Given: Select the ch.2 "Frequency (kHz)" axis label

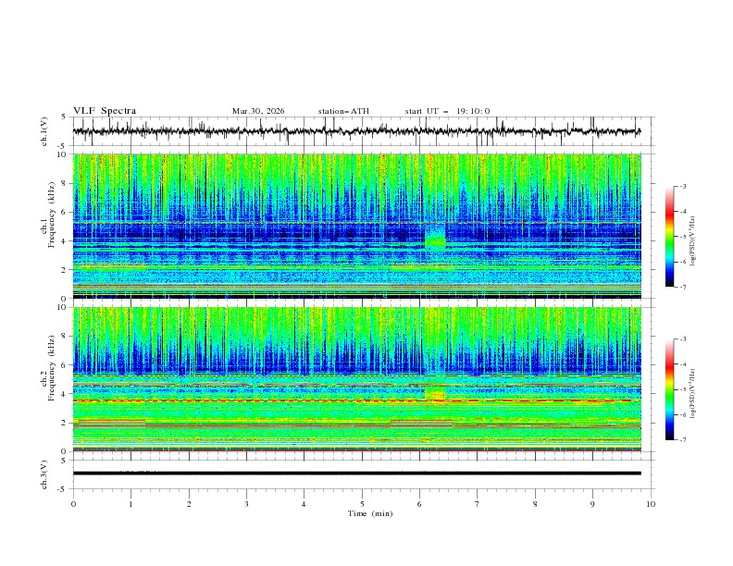Looking at the screenshot, I should click(x=52, y=368).
